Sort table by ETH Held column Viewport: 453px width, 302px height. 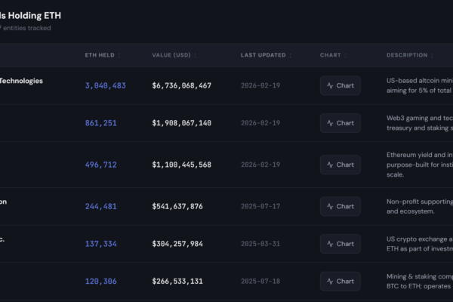[x=103, y=55]
